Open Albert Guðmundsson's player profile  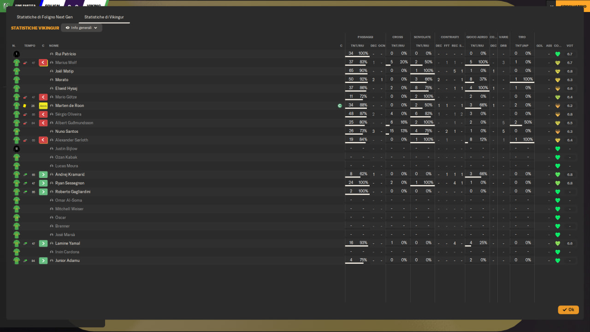[x=74, y=123]
